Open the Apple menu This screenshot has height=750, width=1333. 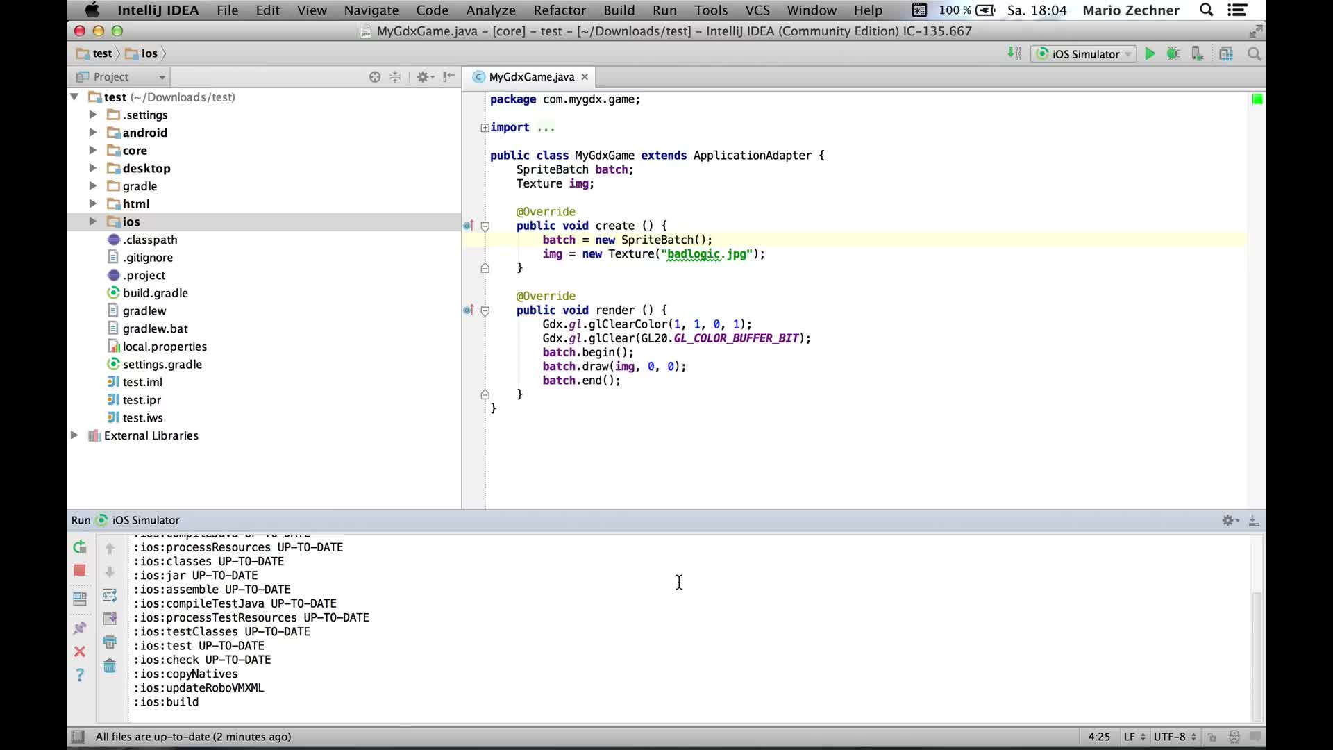(x=92, y=10)
